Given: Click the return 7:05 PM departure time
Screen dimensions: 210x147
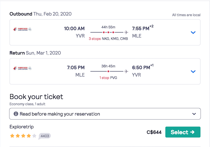Looking at the screenshot, I should point(76,68).
